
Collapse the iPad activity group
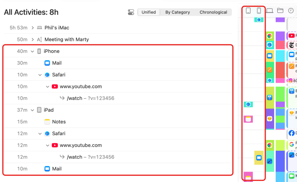[33, 110]
